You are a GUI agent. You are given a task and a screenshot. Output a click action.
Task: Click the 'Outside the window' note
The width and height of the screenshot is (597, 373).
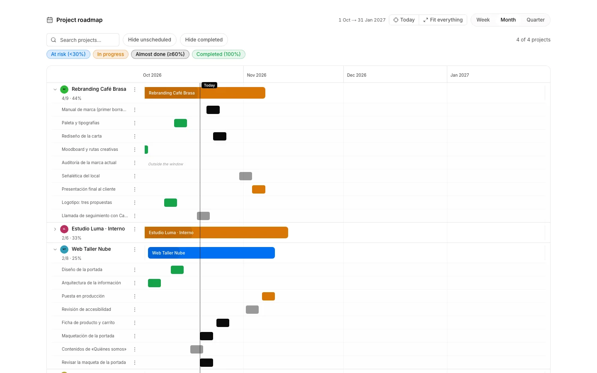tap(166, 164)
